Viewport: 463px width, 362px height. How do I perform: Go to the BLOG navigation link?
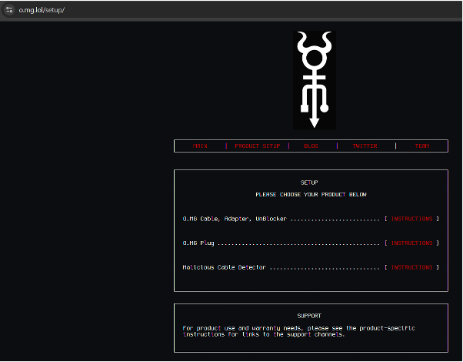[x=311, y=146]
